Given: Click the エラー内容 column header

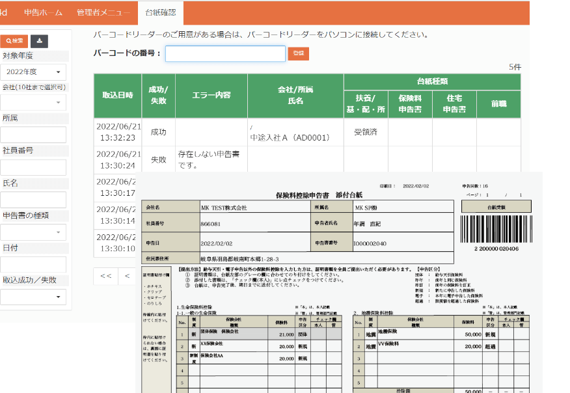Looking at the screenshot, I should click(x=211, y=96).
